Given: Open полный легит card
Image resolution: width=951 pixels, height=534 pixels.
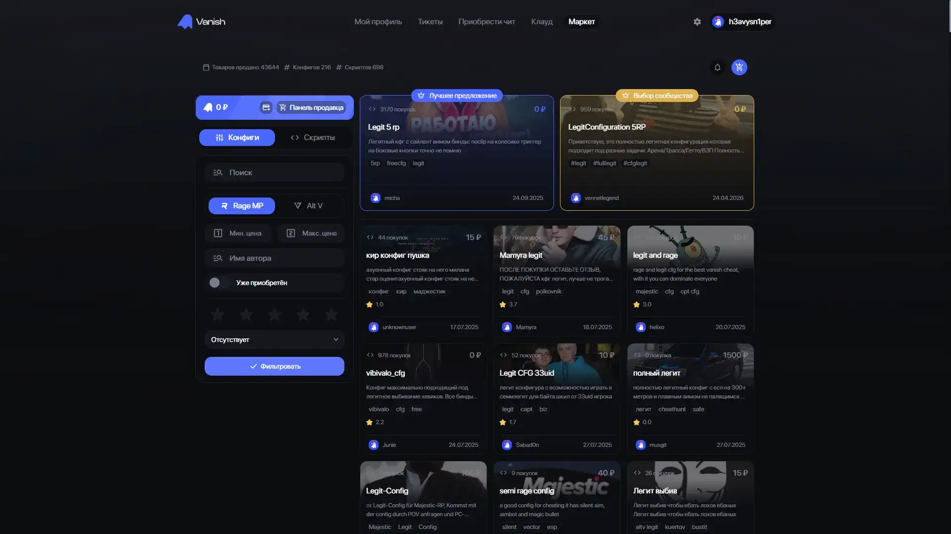Looking at the screenshot, I should (x=690, y=399).
